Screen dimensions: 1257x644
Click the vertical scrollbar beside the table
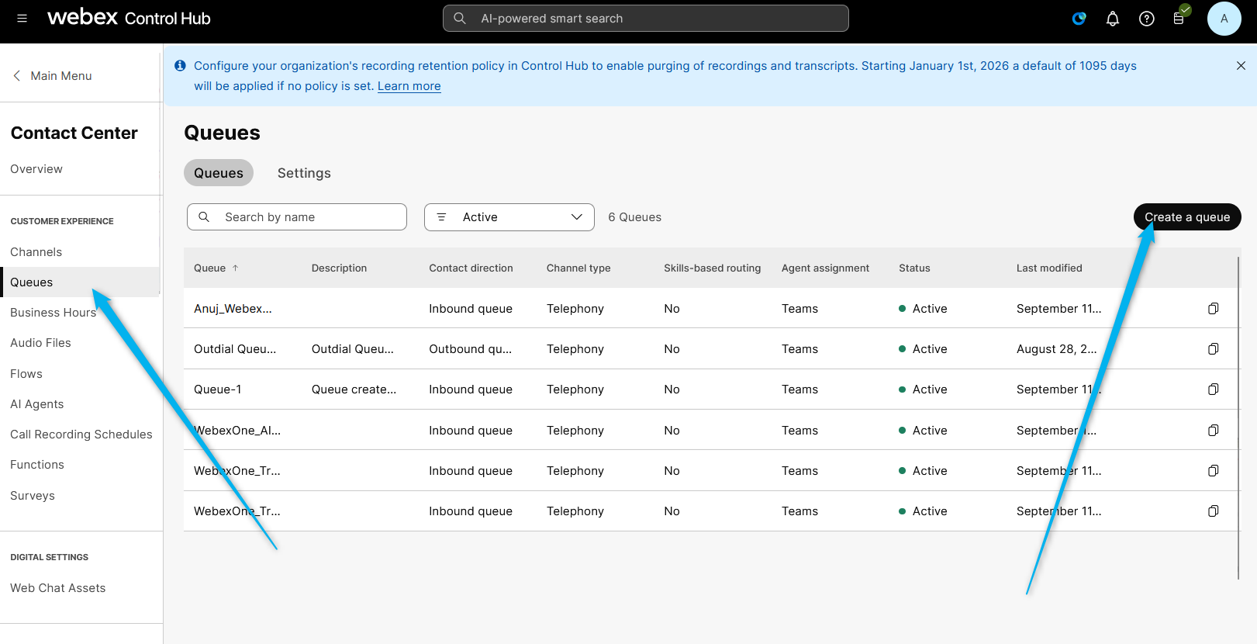[1238, 419]
